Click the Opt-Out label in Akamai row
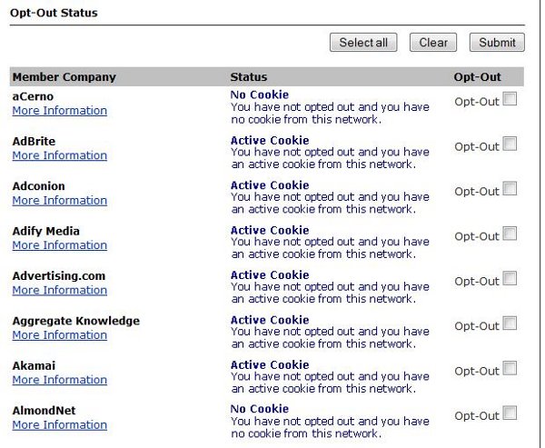 tap(477, 371)
